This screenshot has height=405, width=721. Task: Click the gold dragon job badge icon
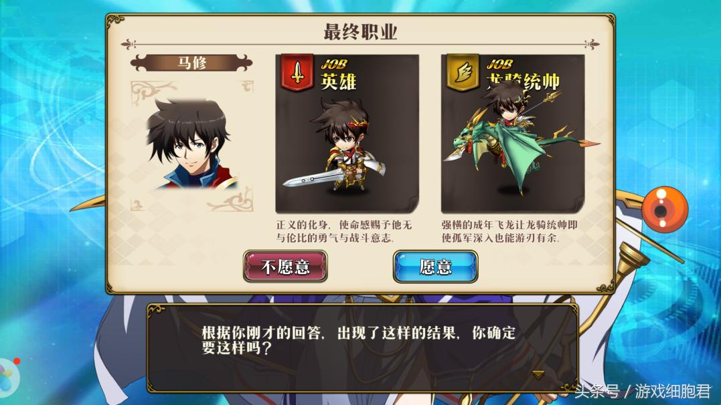(463, 72)
